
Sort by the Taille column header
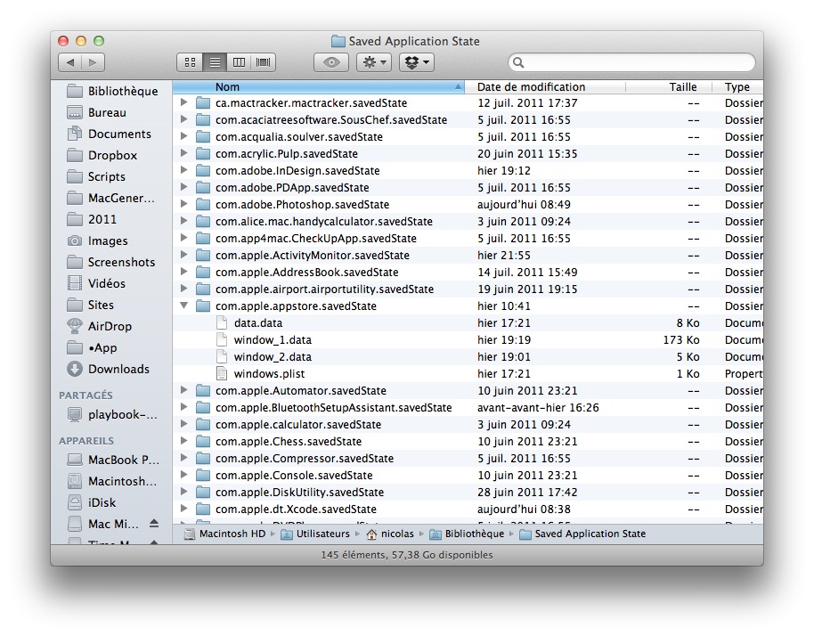(x=669, y=86)
